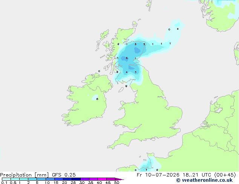The height and width of the screenshot is (184, 239).
Task: Click the 'Fr 10-07-2026' forecast date text
Action: pyautogui.click(x=158, y=175)
